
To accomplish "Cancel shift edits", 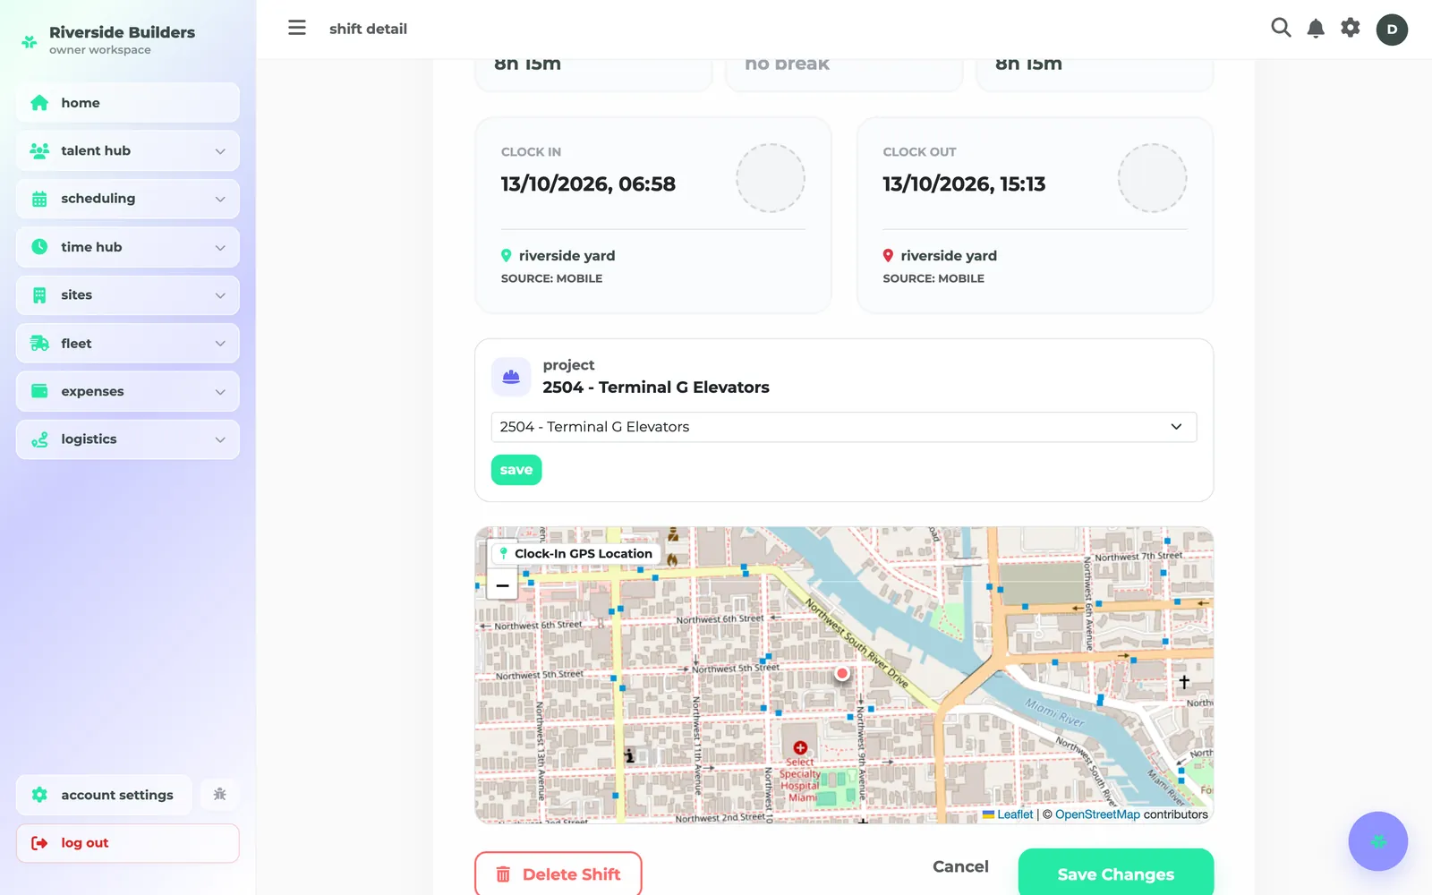I will (x=960, y=866).
